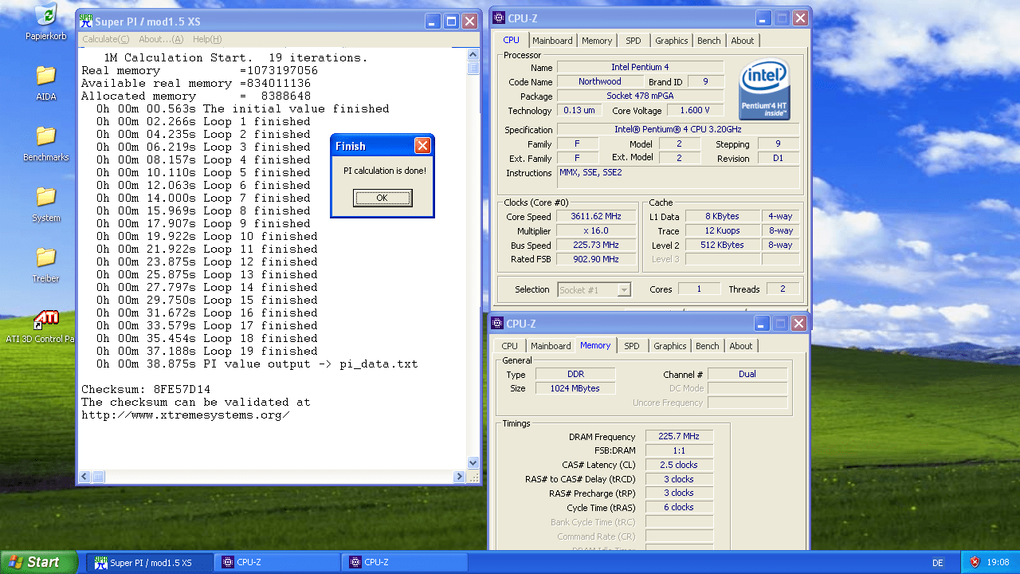The height and width of the screenshot is (574, 1020).
Task: Open the SPD tab in top CPU-Z
Action: (x=633, y=41)
